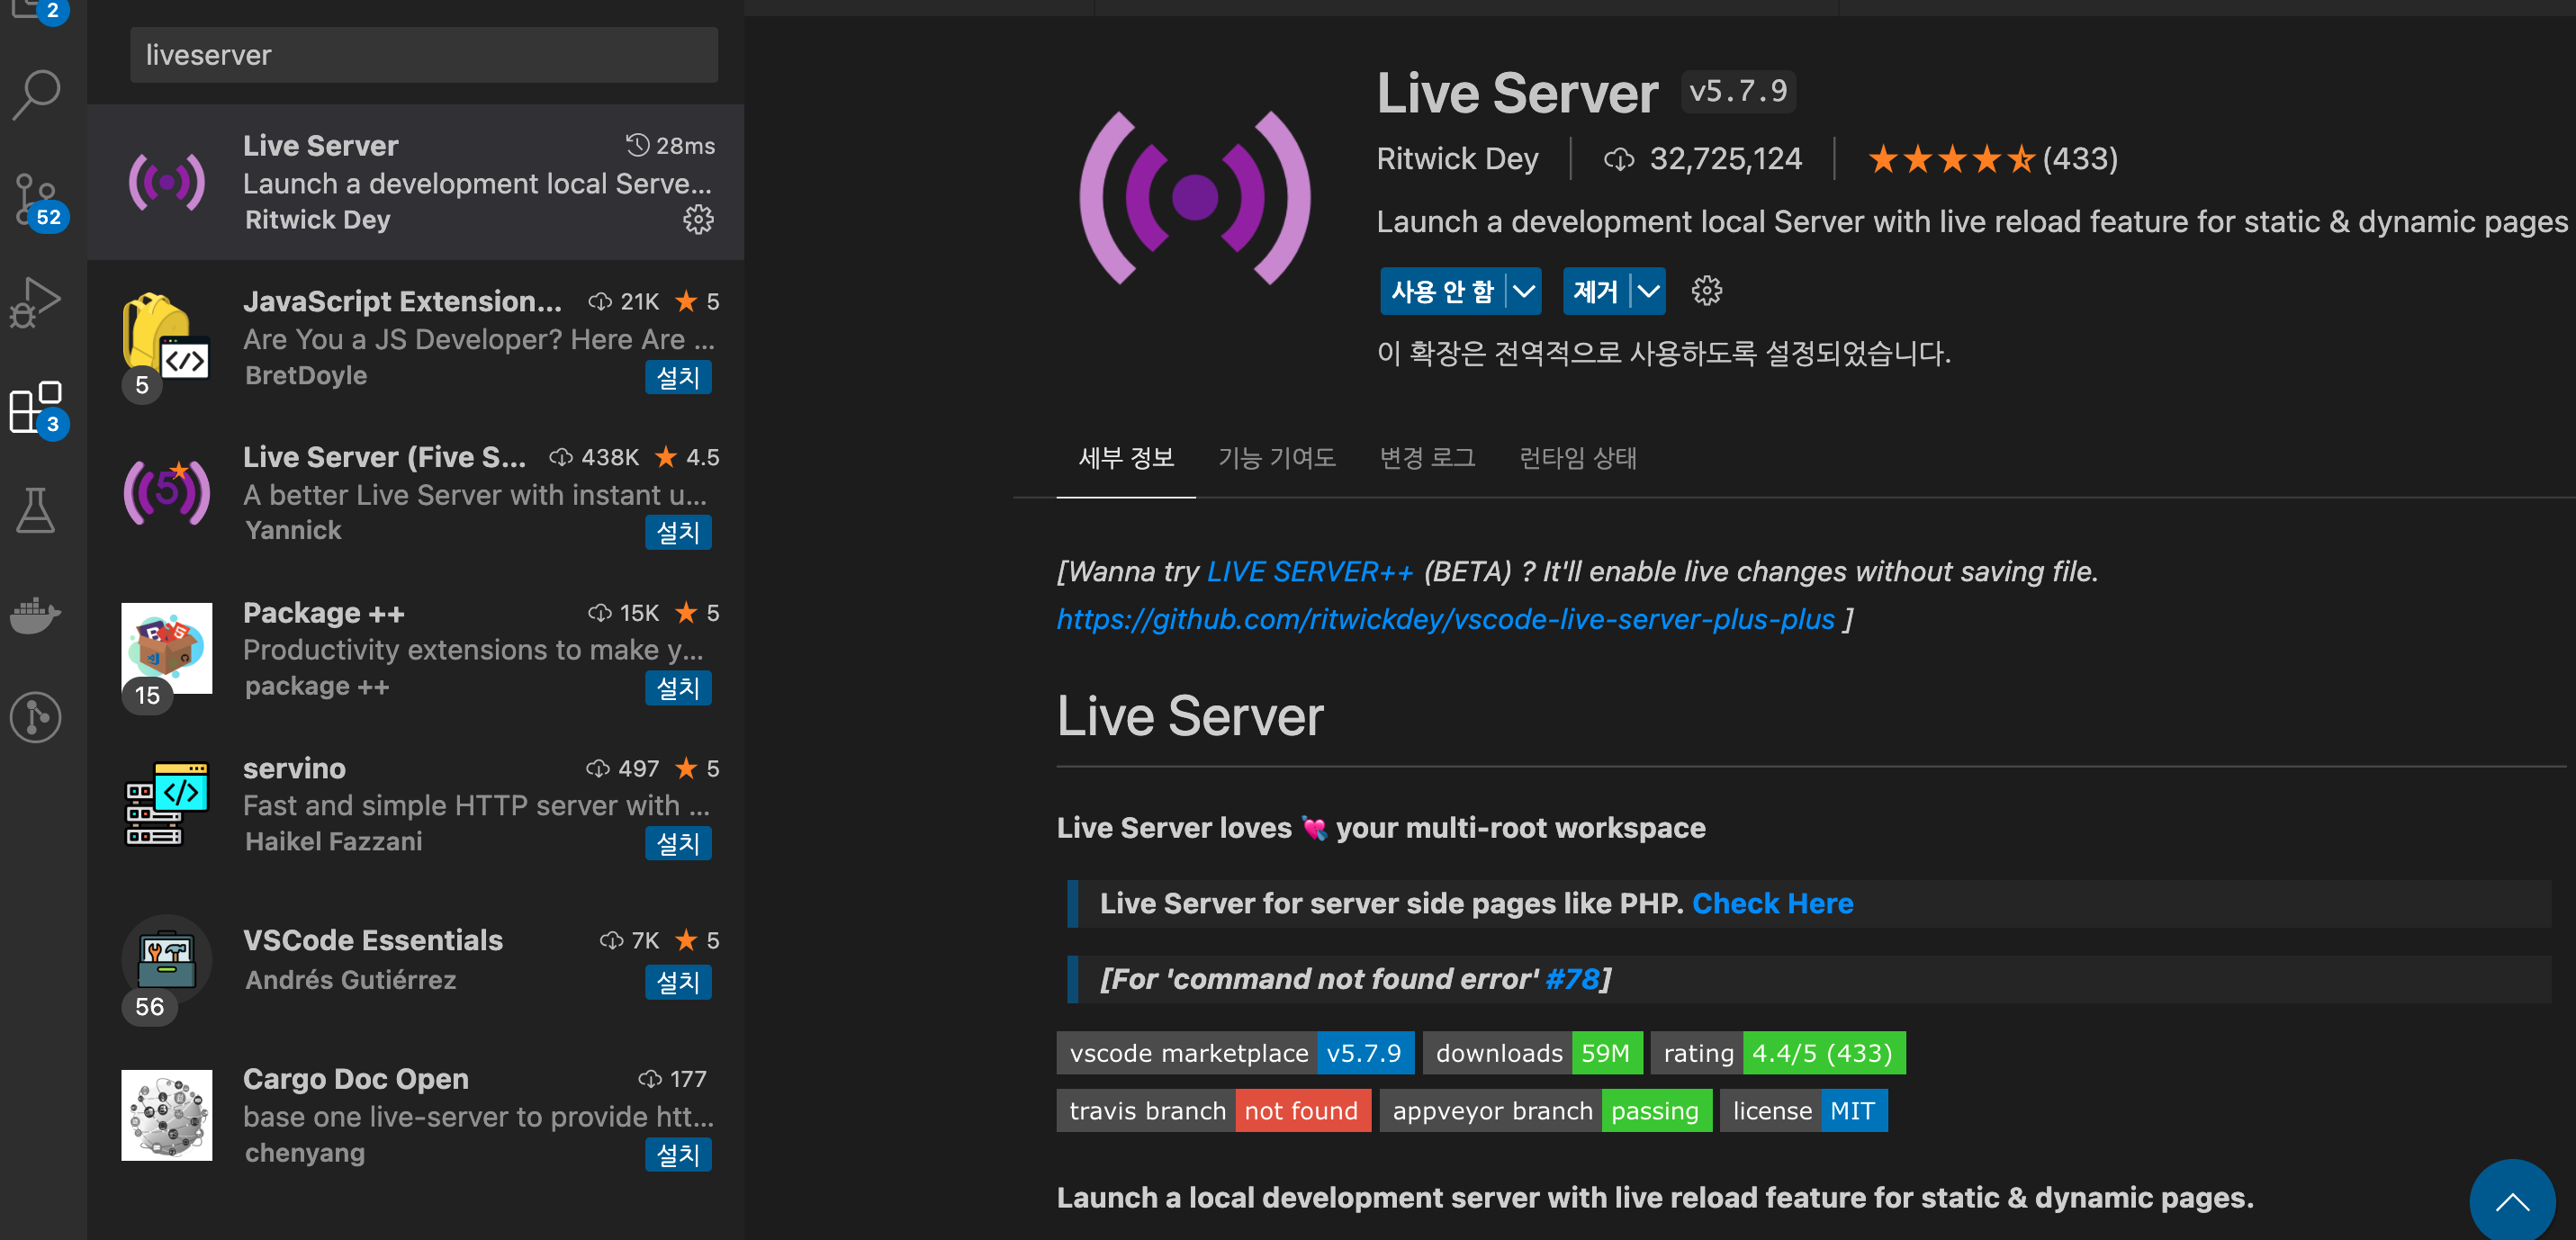The image size is (2576, 1240).
Task: Open Extensions view icon in activity bar
Action: tap(37, 408)
